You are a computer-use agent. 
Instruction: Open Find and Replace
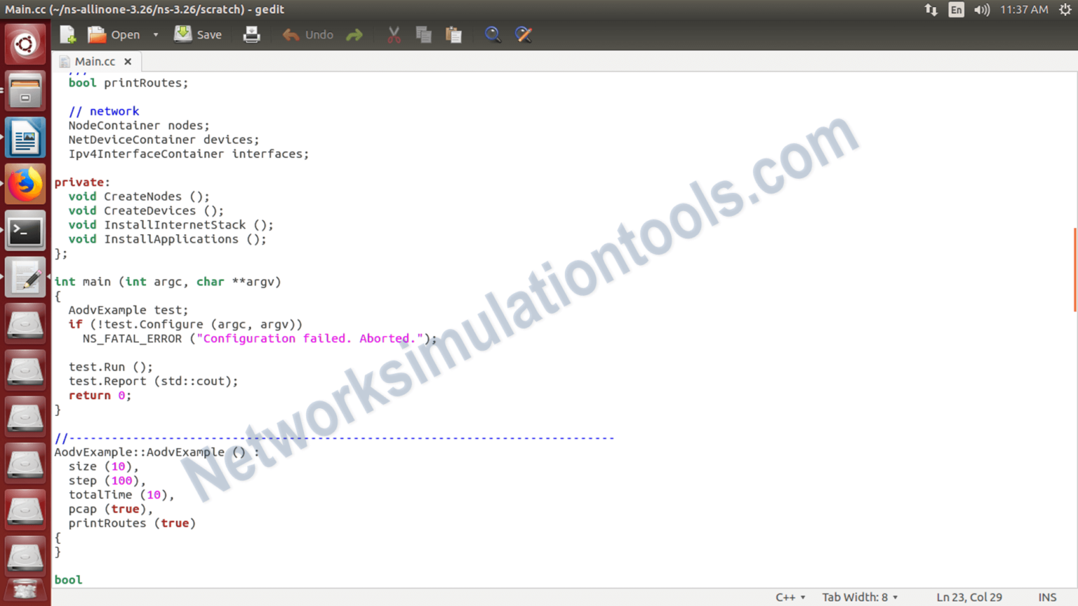point(524,34)
